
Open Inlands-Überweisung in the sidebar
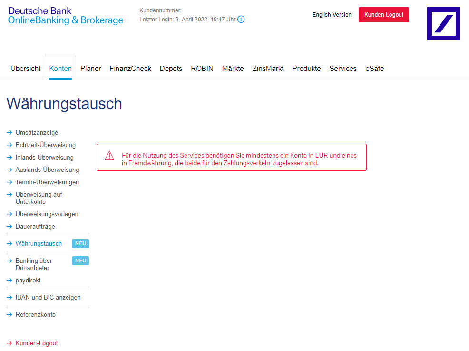[45, 158]
